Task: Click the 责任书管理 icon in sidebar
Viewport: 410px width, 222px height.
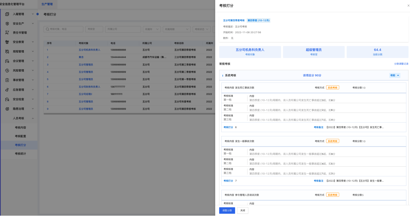Action: [7, 33]
